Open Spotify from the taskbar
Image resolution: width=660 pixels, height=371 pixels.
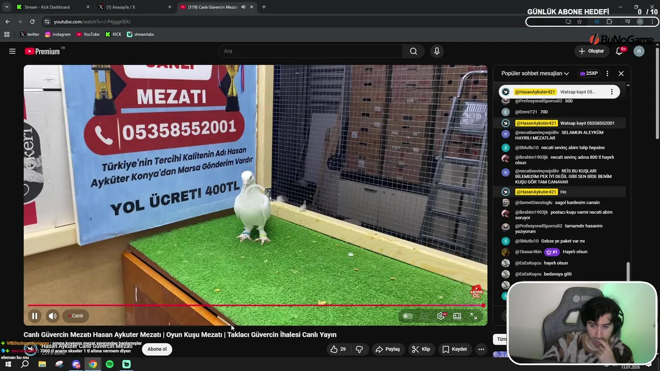[109, 364]
